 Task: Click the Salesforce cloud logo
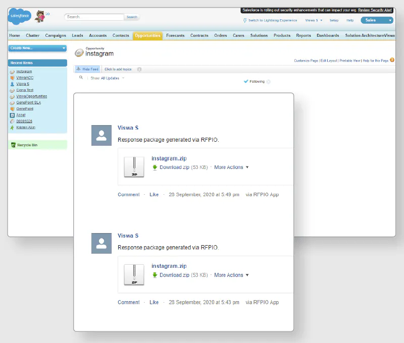pos(20,16)
